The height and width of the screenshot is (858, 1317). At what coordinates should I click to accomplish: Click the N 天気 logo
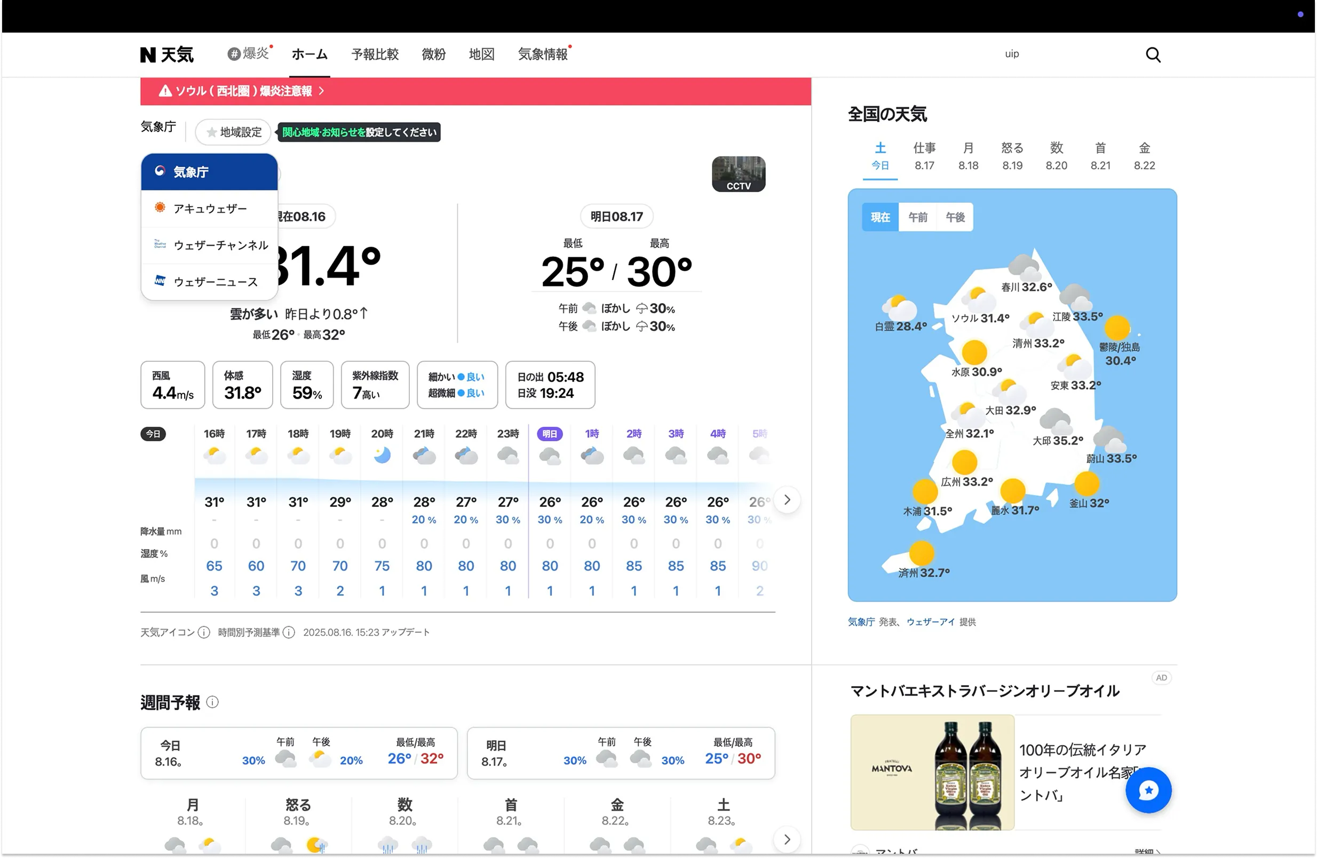click(x=167, y=54)
